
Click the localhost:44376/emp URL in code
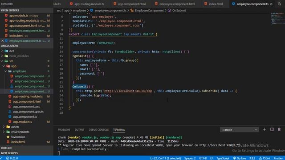pos(128,91)
